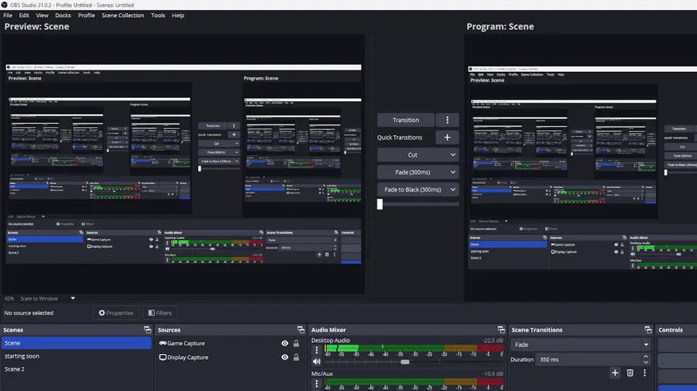697x391 pixels.
Task: Open the Profile menu
Action: pyautogui.click(x=86, y=15)
